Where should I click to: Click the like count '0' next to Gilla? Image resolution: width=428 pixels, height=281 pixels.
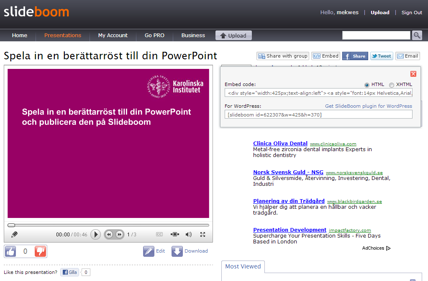(86, 272)
